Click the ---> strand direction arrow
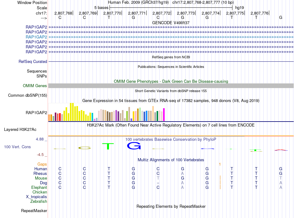The image size is (294, 218). tap(44, 18)
